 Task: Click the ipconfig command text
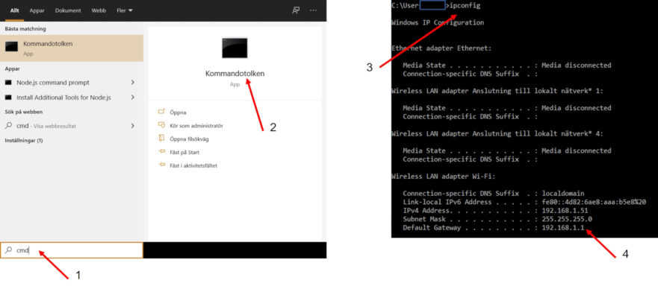(465, 5)
